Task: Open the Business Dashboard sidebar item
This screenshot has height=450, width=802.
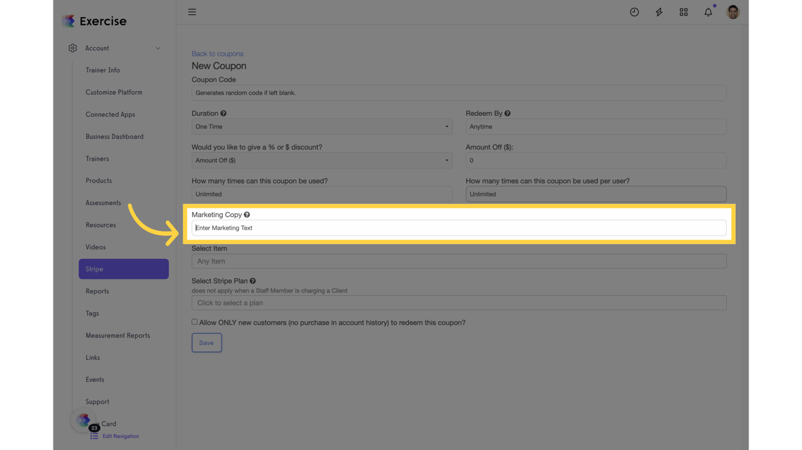Action: coord(114,137)
